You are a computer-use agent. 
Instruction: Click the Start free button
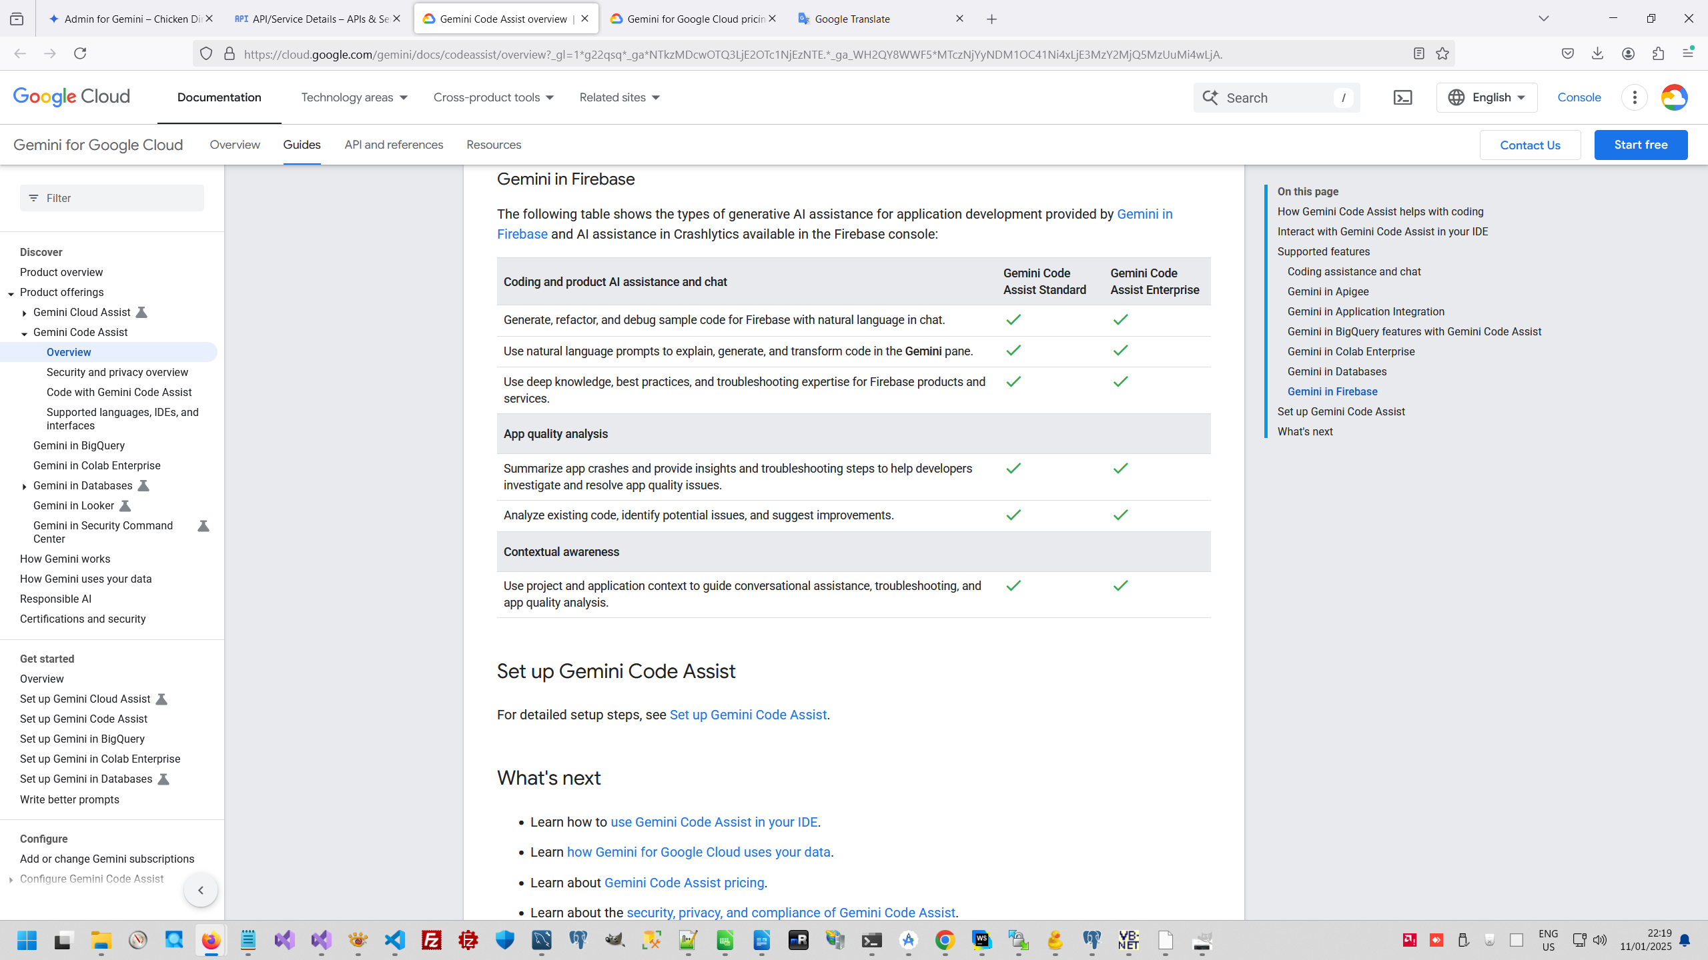(x=1641, y=145)
